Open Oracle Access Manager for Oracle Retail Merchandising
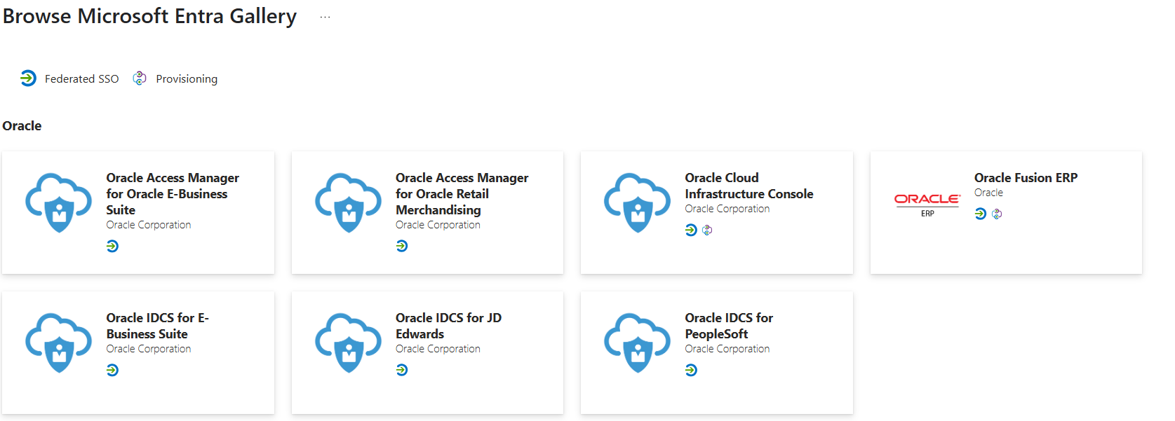This screenshot has width=1175, height=421. [x=462, y=194]
